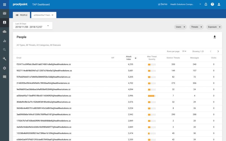The image size is (226, 141).
Task: Open the feedback chat bubble sidebar icon
Action: coord(5,77)
